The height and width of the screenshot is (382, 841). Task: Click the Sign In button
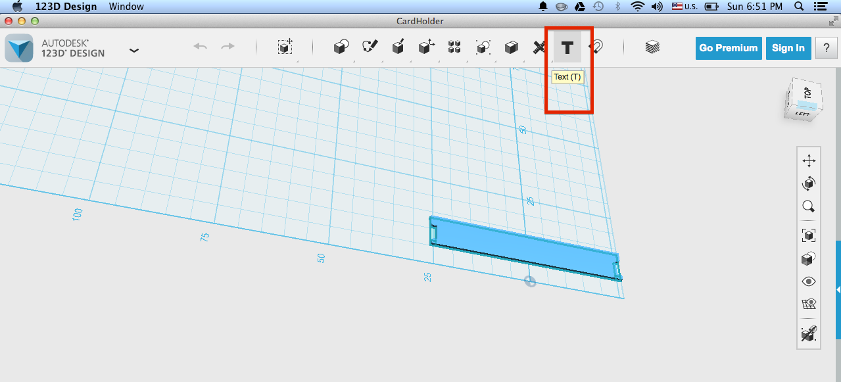click(788, 48)
